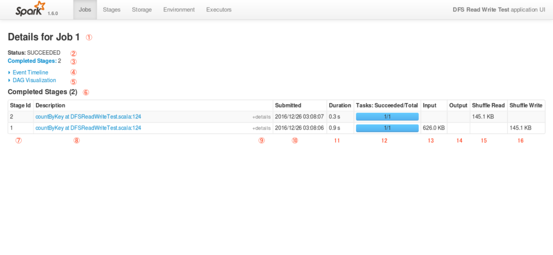The height and width of the screenshot is (255, 553).
Task: Click the Completed Stages (2) heading
Action: 42,92
